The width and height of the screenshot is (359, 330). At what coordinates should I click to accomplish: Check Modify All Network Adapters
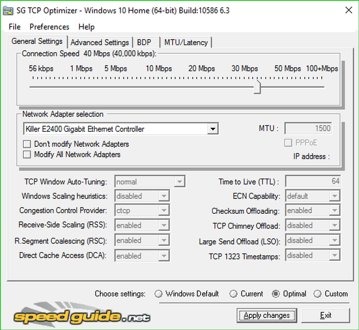27,155
